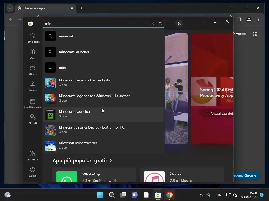Select the 'Новая вкладка' Chrome tab
The width and height of the screenshot is (269, 201).
tap(45, 8)
